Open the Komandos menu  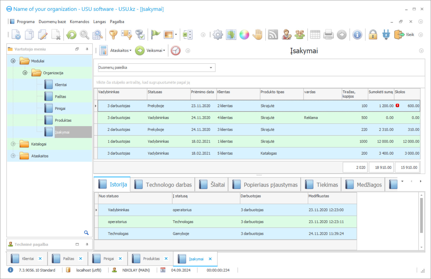tap(79, 22)
